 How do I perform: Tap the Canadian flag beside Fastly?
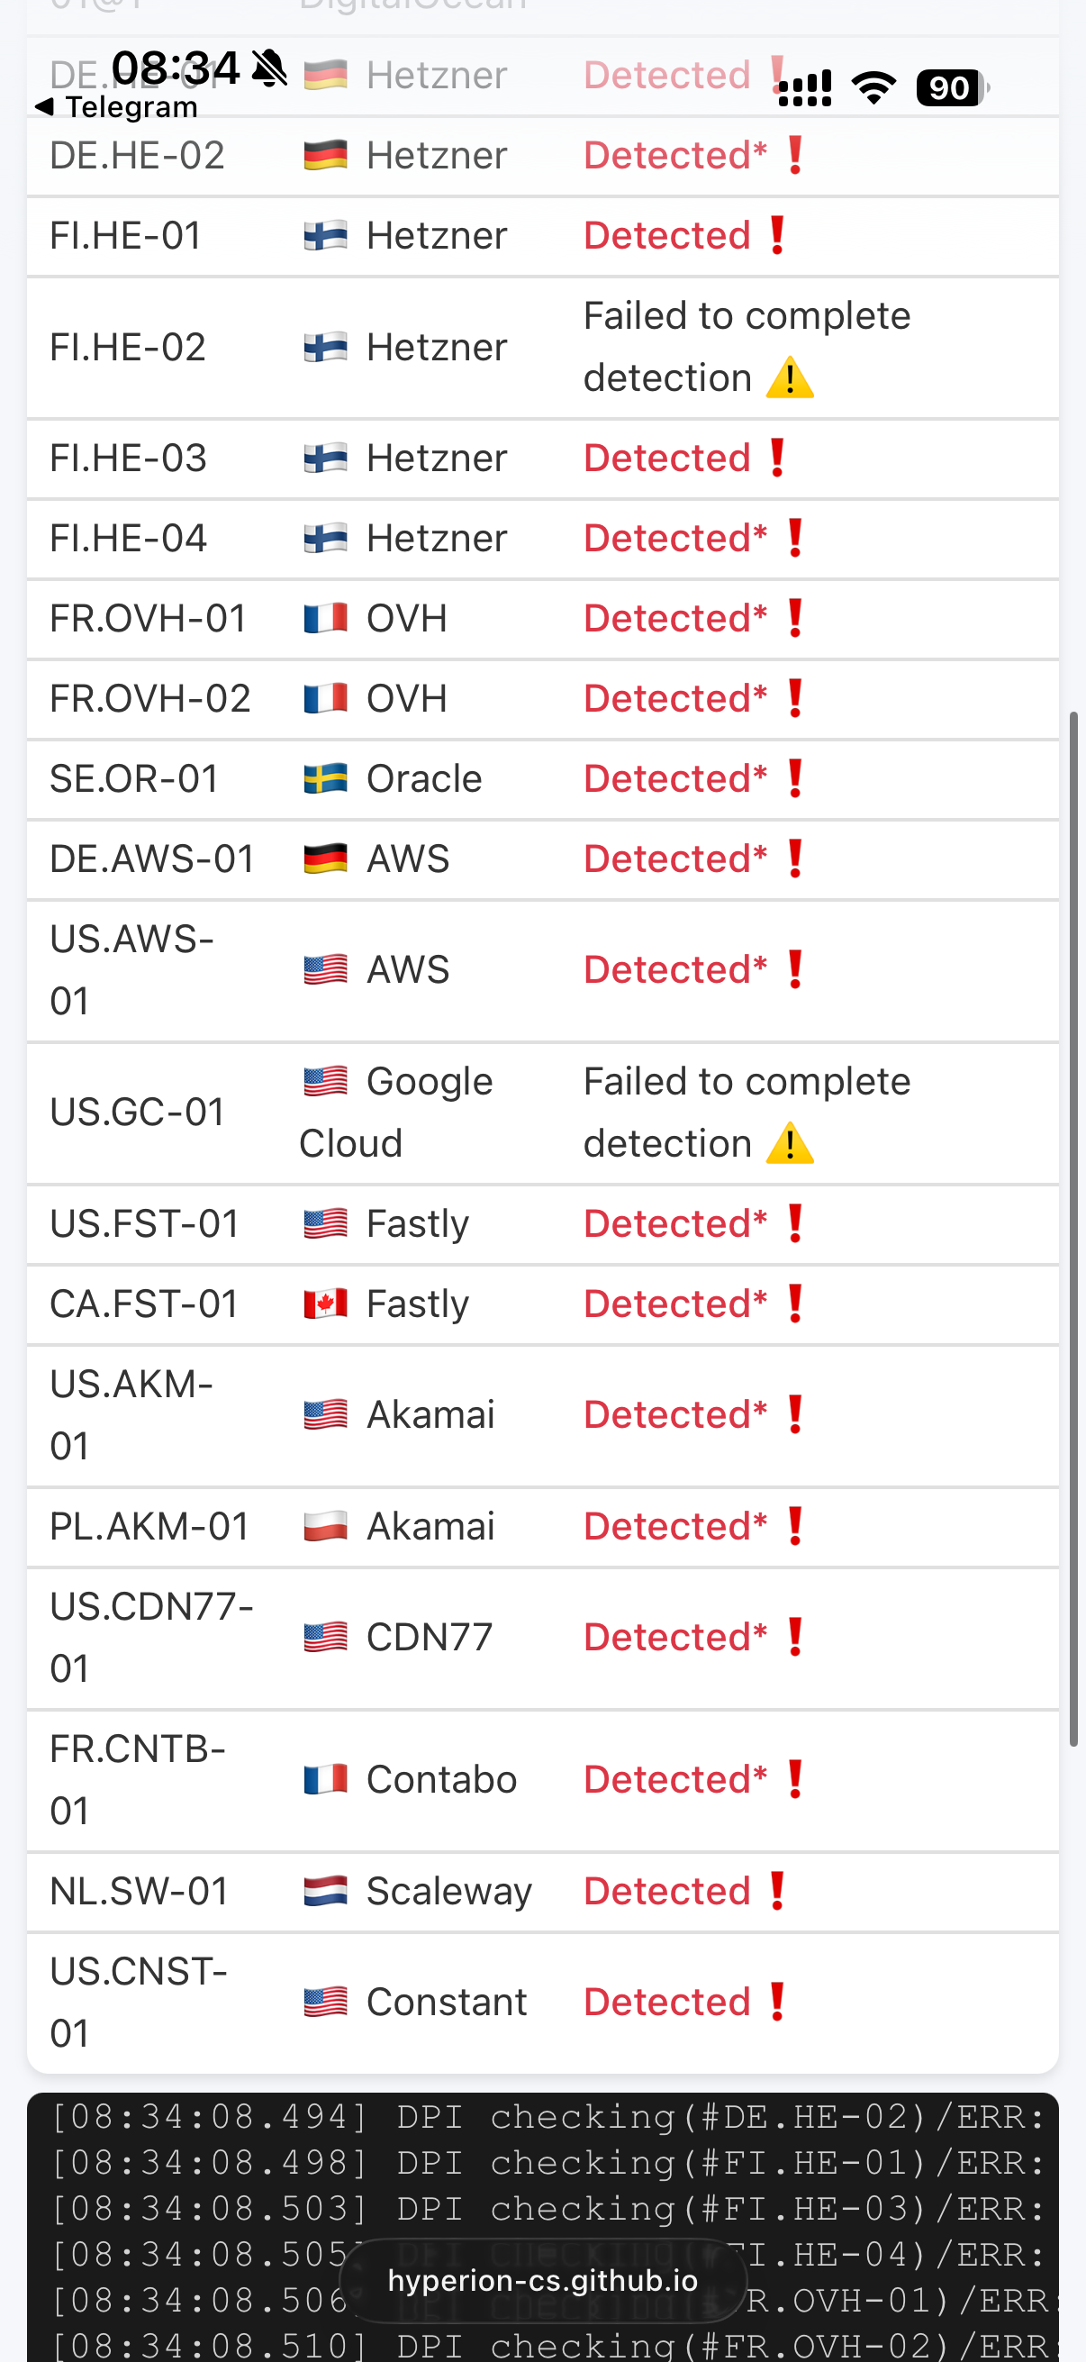point(325,1304)
